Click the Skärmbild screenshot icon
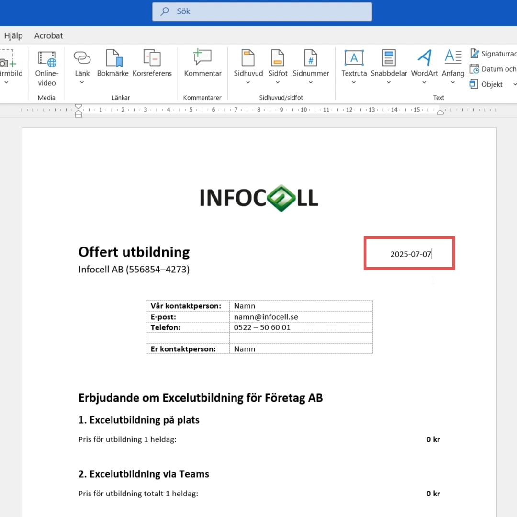This screenshot has height=517, width=517. click(7, 59)
